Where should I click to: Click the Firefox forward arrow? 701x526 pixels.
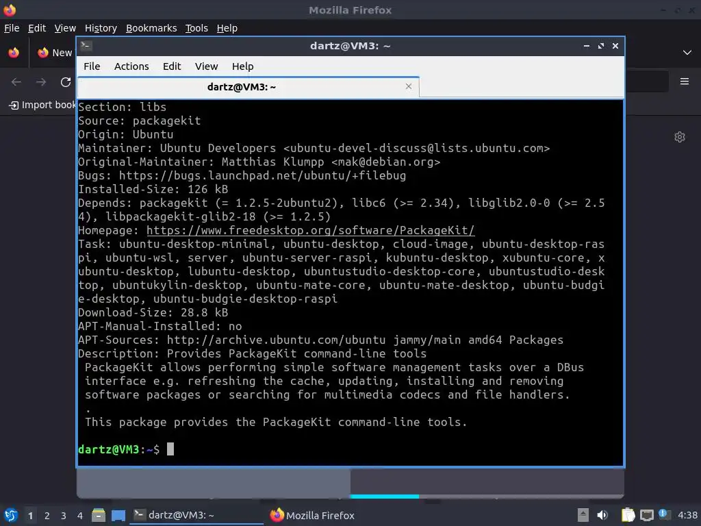pos(41,82)
